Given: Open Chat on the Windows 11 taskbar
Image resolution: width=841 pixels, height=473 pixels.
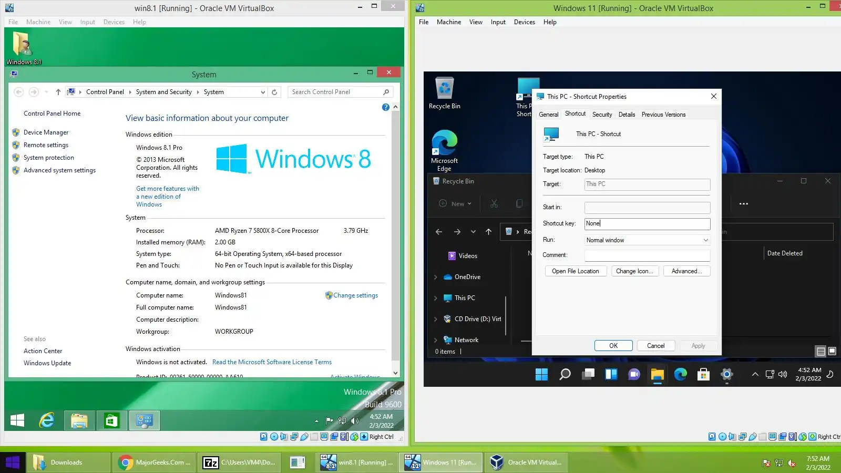Looking at the screenshot, I should coord(634,374).
